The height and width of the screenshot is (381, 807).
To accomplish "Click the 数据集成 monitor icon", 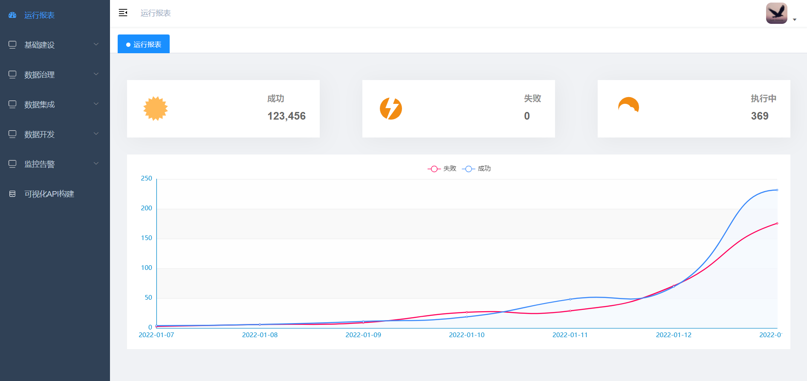I will click(12, 104).
